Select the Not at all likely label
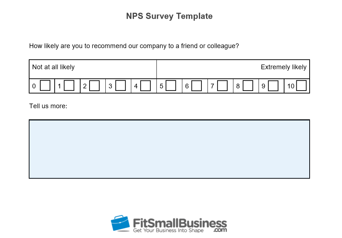 54,67
